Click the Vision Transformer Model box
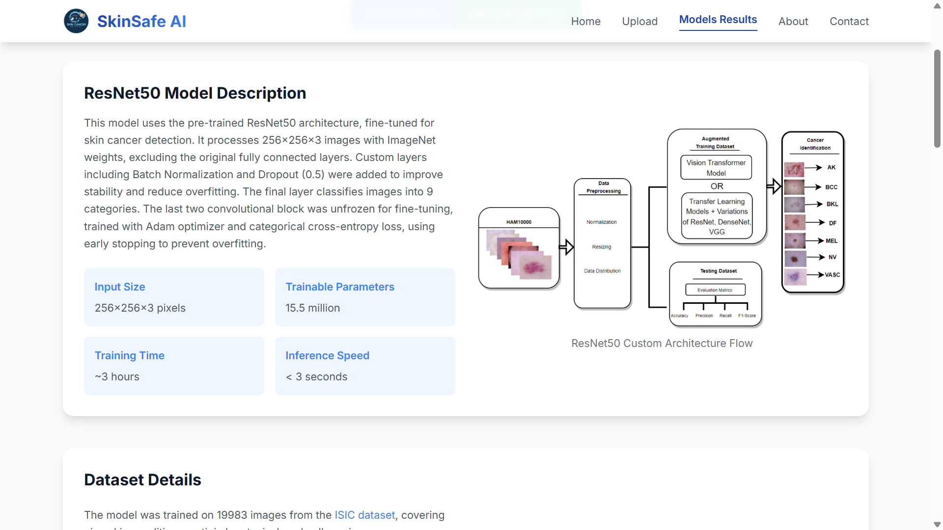 716,168
